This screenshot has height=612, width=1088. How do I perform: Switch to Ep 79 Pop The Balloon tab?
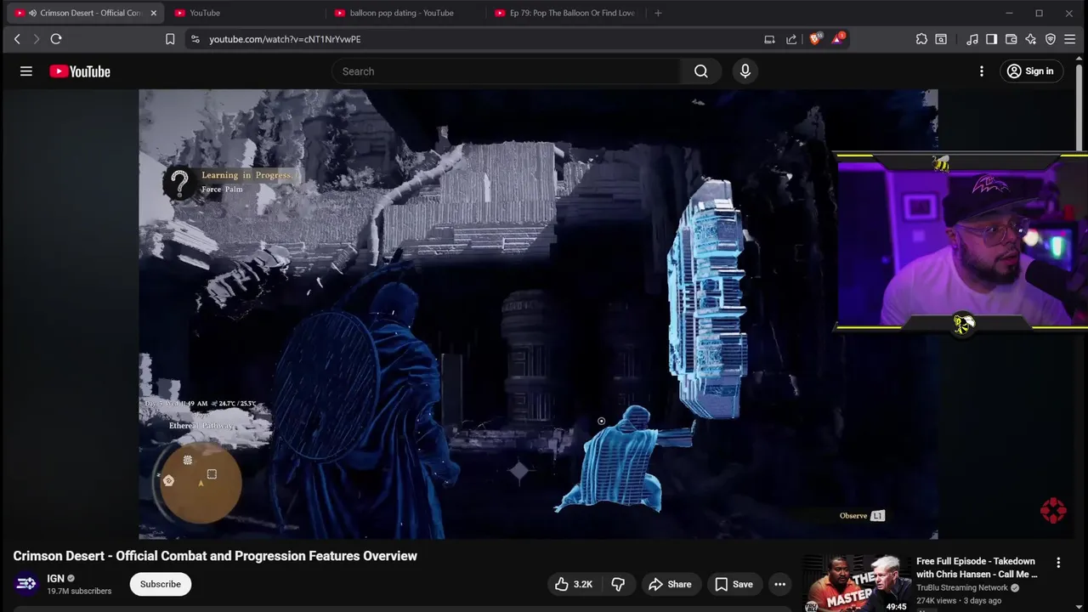coord(564,13)
